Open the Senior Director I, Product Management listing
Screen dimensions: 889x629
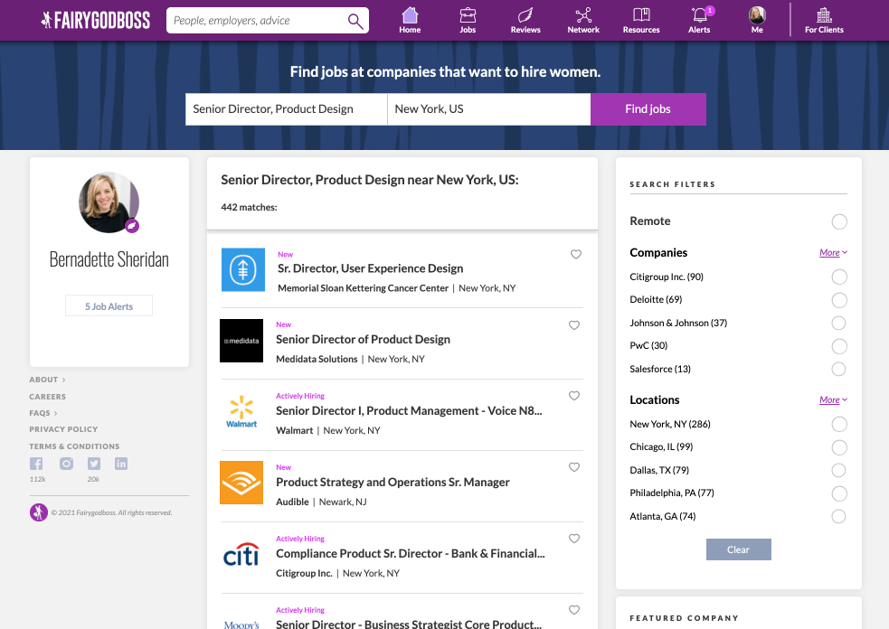point(409,411)
